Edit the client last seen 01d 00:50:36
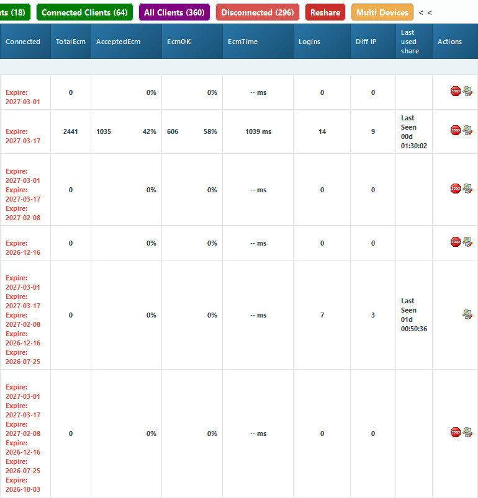Screen dimensions: 478x498 tap(467, 314)
